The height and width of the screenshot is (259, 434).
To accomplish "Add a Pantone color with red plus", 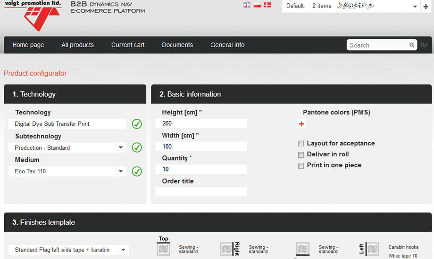I will (x=302, y=124).
